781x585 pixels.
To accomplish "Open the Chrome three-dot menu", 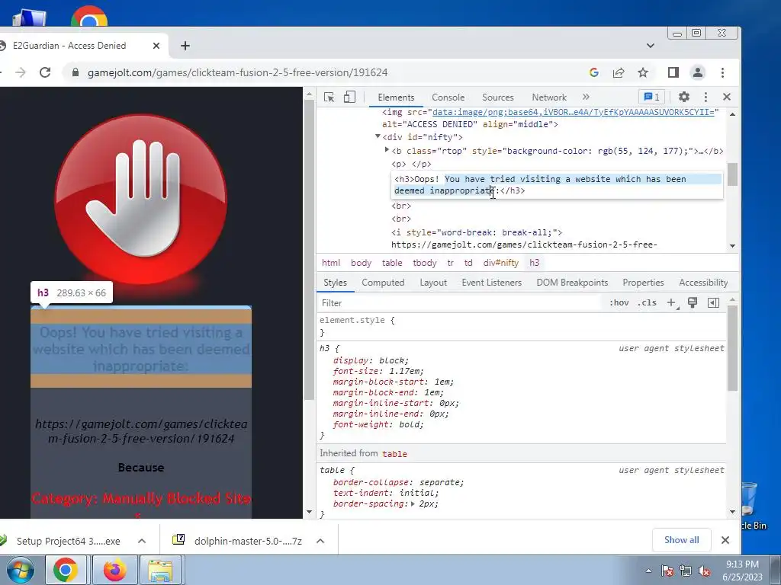I will tap(722, 72).
